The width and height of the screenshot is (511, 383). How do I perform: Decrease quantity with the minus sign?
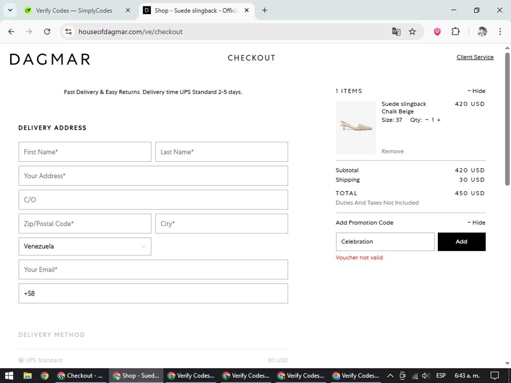(427, 120)
